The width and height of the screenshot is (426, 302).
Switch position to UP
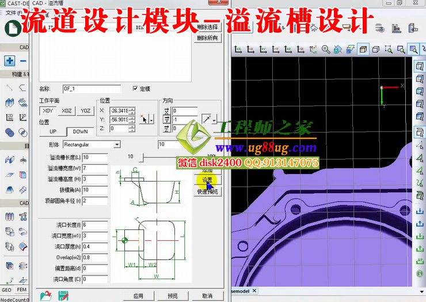tap(53, 131)
